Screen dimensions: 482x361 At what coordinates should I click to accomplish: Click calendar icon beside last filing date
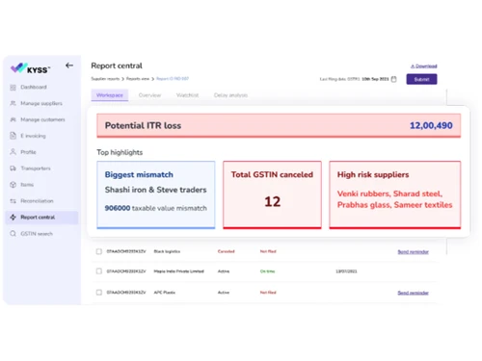click(393, 79)
